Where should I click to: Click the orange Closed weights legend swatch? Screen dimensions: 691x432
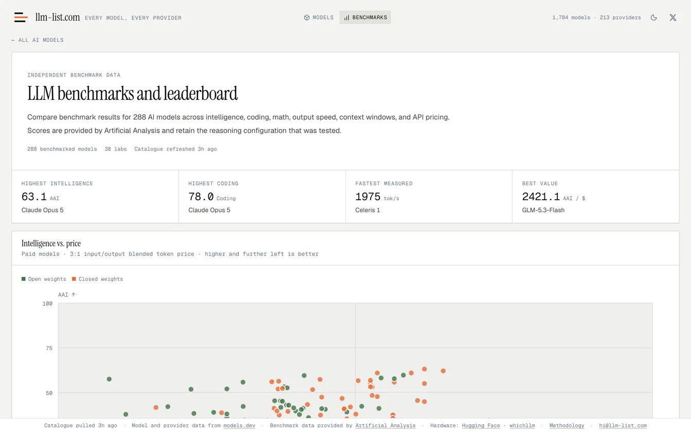74,279
